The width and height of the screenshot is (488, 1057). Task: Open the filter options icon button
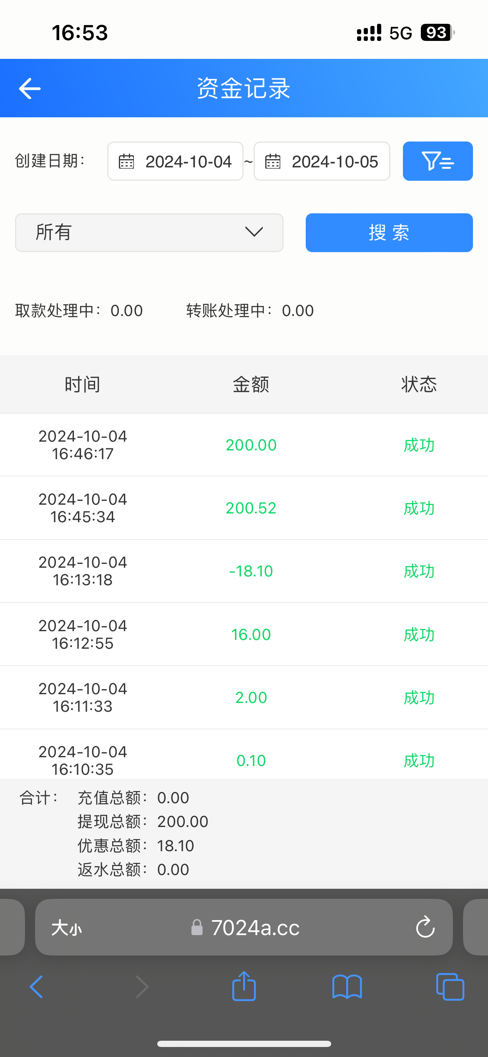tap(438, 161)
